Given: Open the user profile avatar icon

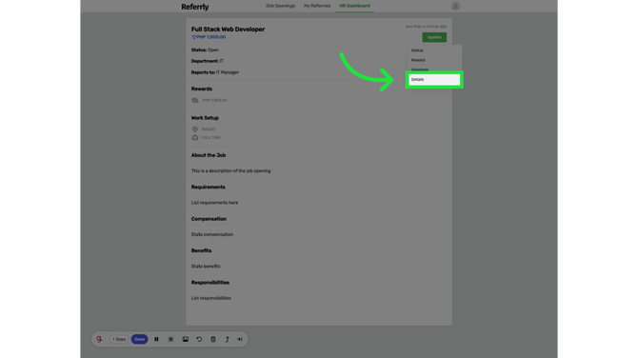Looking at the screenshot, I should click(x=455, y=6).
